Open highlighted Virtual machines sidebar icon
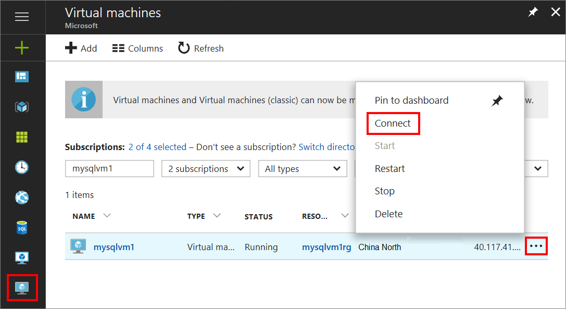 (x=22, y=287)
